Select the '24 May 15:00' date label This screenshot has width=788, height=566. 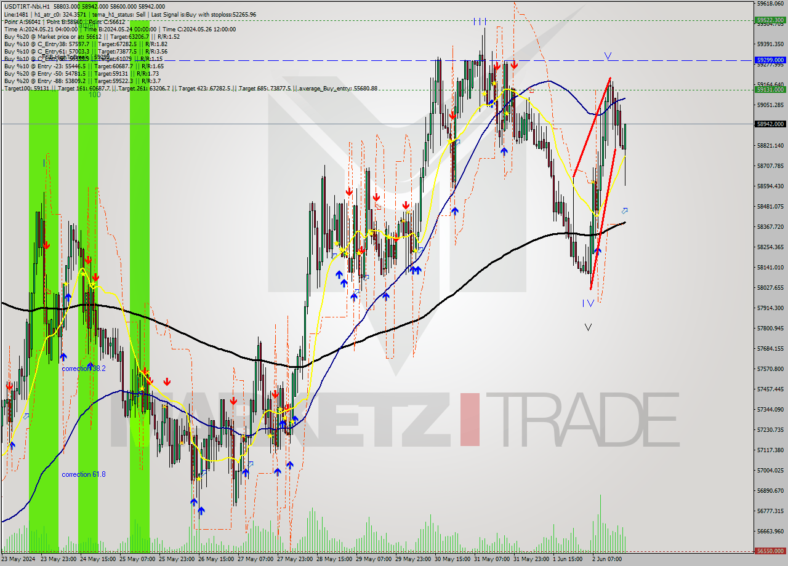98,560
